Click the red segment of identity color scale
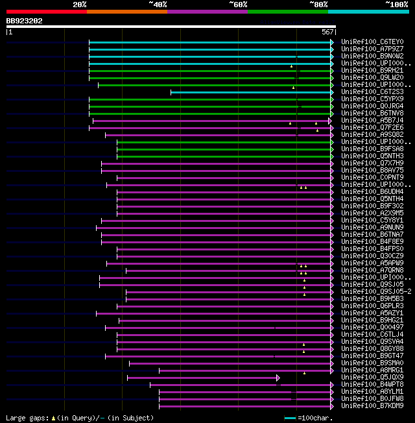The height and width of the screenshot is (423, 415). (x=47, y=12)
